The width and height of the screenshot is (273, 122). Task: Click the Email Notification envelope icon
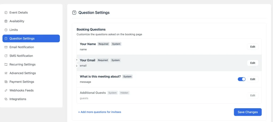[6, 47]
